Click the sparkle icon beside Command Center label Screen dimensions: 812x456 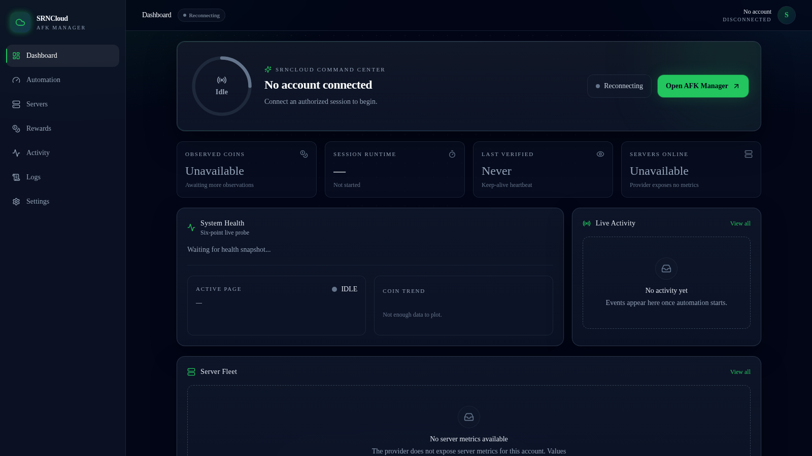(268, 69)
